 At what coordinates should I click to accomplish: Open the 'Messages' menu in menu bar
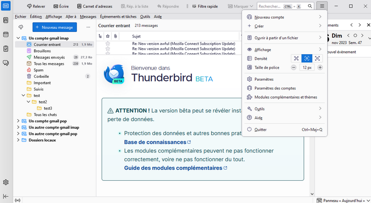tap(88, 16)
